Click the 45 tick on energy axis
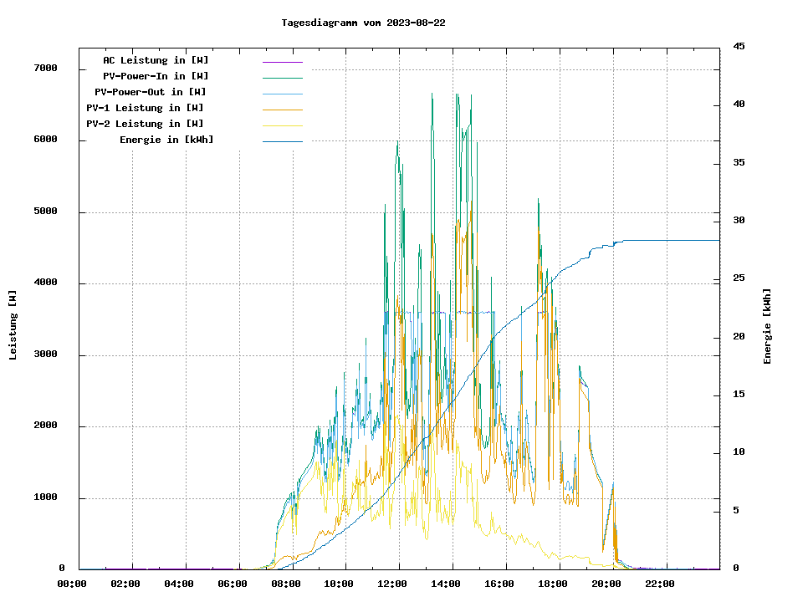 (x=739, y=46)
